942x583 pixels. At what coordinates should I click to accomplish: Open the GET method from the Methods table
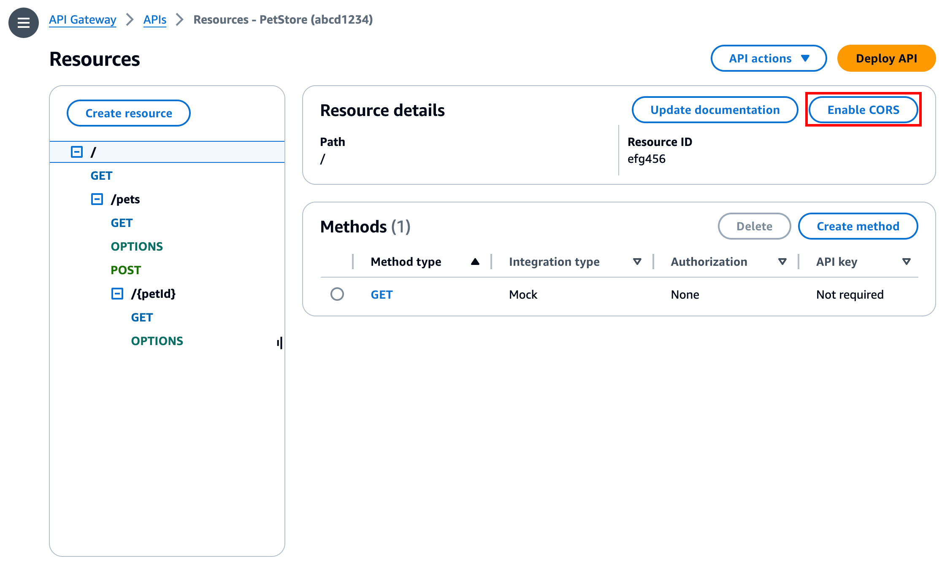coord(381,294)
